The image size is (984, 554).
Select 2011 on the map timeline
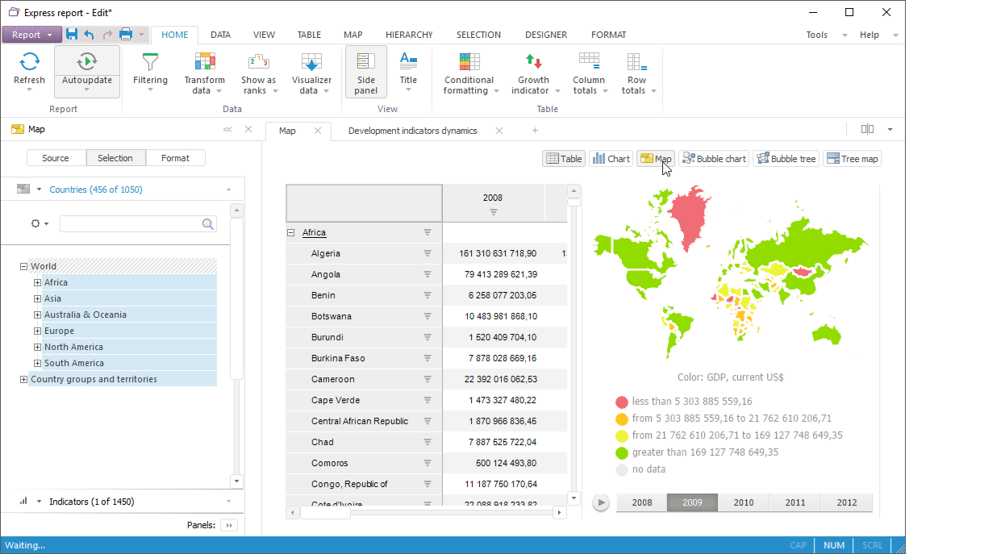click(794, 502)
